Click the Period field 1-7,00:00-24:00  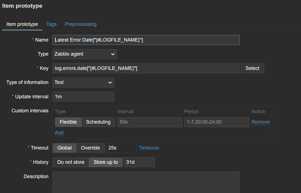[x=217, y=122]
